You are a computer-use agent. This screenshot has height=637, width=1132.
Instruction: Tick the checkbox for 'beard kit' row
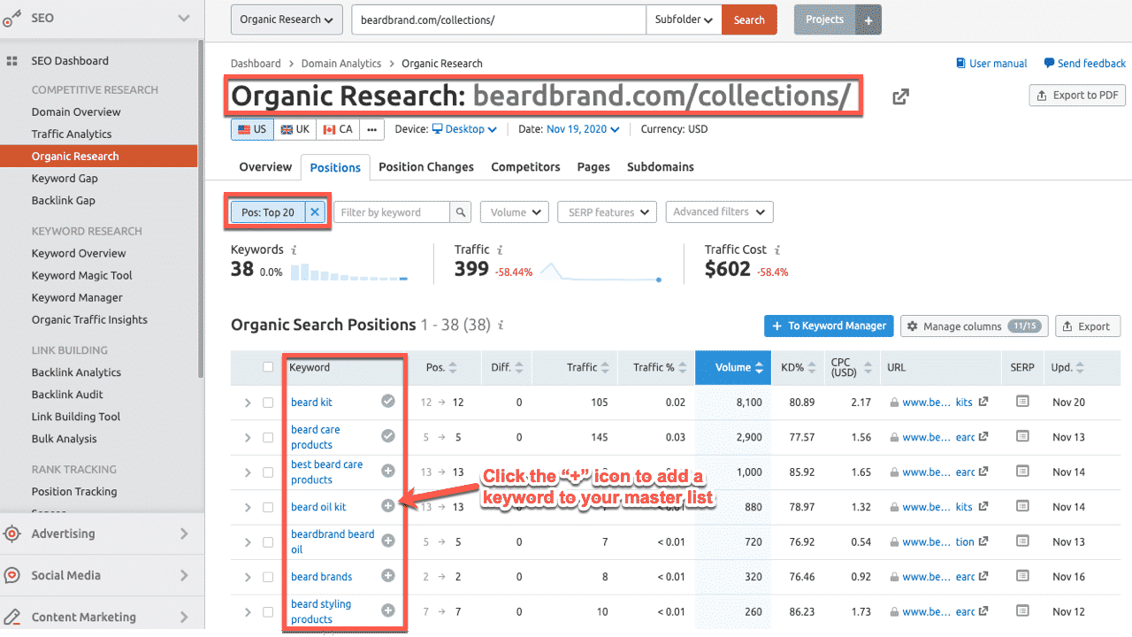coord(268,403)
